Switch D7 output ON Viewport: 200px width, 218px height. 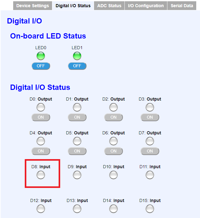(150, 151)
